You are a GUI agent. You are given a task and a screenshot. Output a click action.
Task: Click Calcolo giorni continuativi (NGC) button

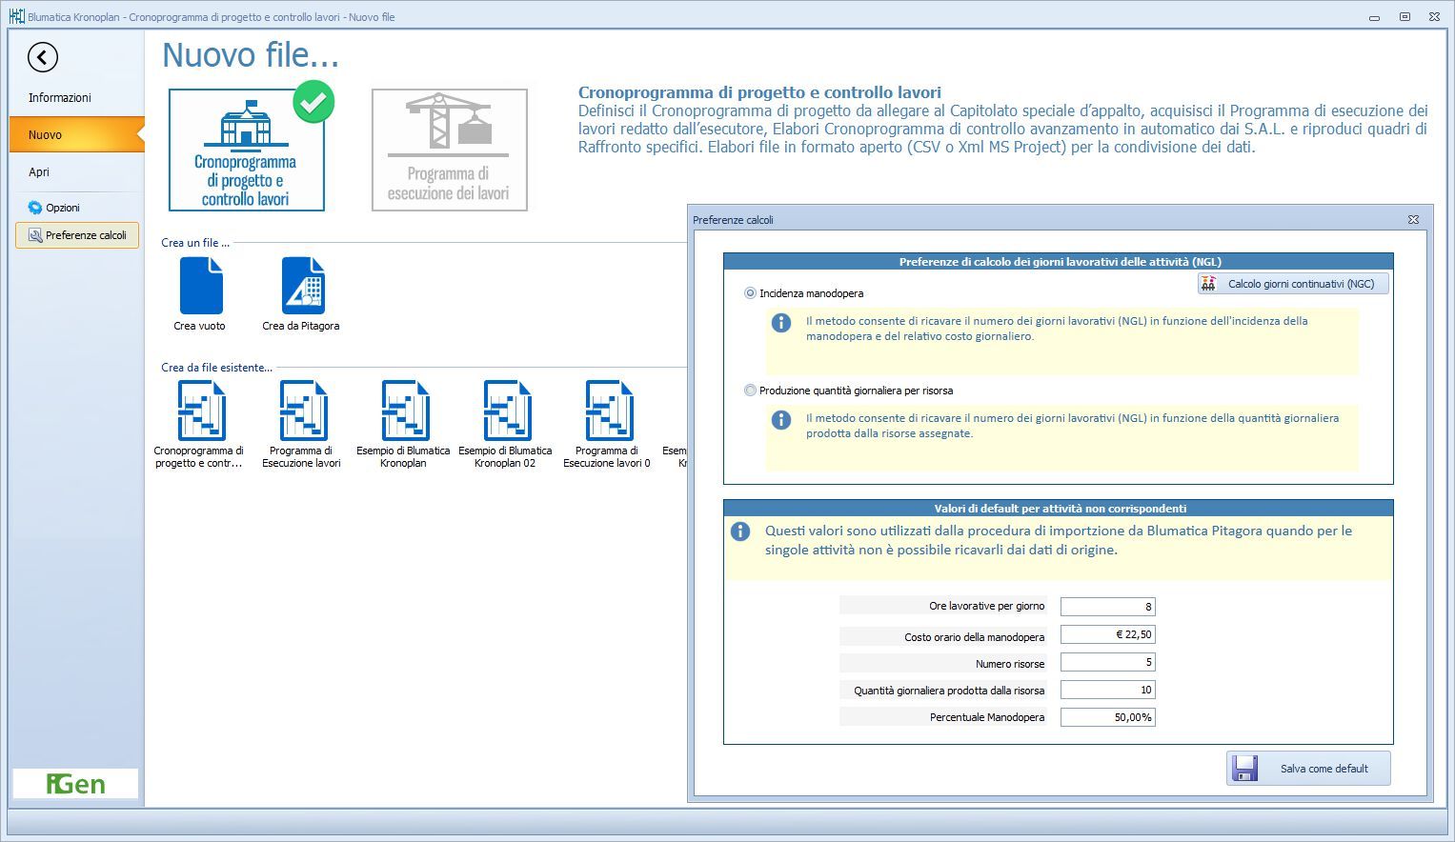1292,284
